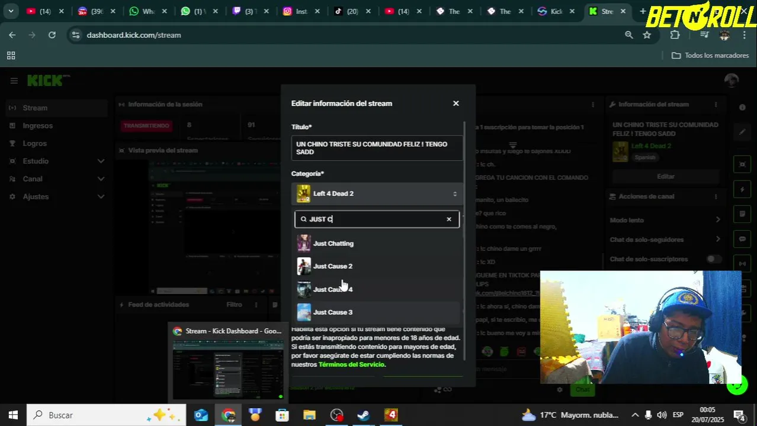Open the Left 4 Dead 2 category dropdown

pos(377,193)
